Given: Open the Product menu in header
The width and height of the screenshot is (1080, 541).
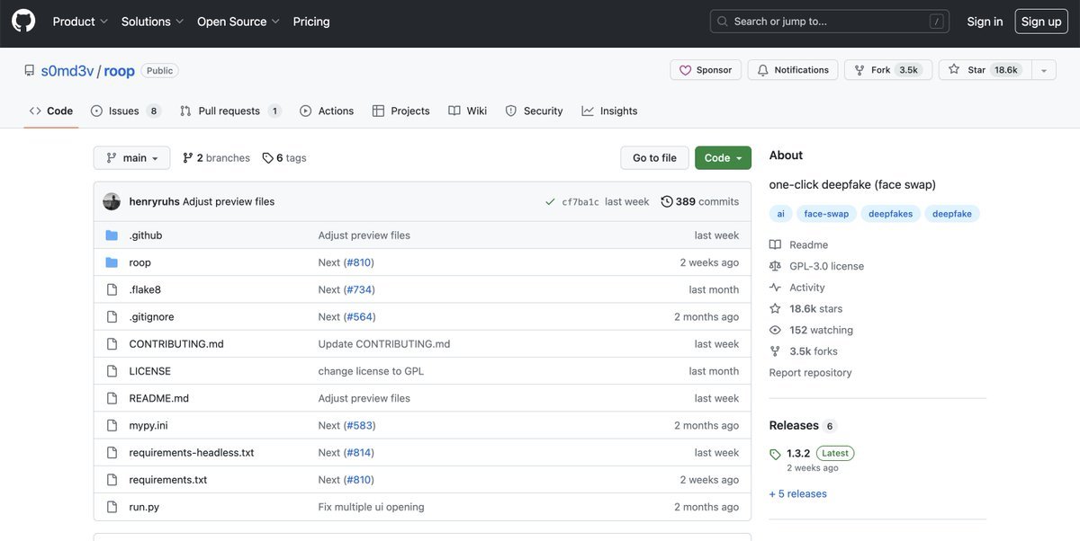Looking at the screenshot, I should pos(80,22).
